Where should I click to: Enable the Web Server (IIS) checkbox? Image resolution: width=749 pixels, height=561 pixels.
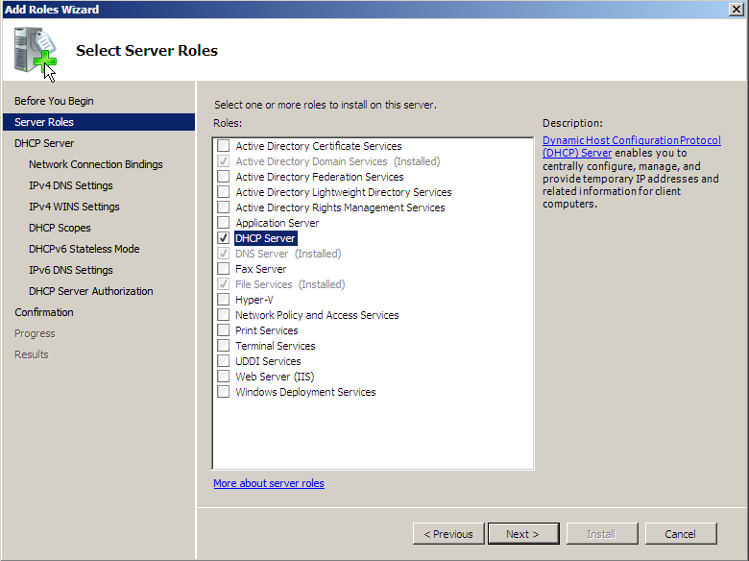pyautogui.click(x=223, y=376)
